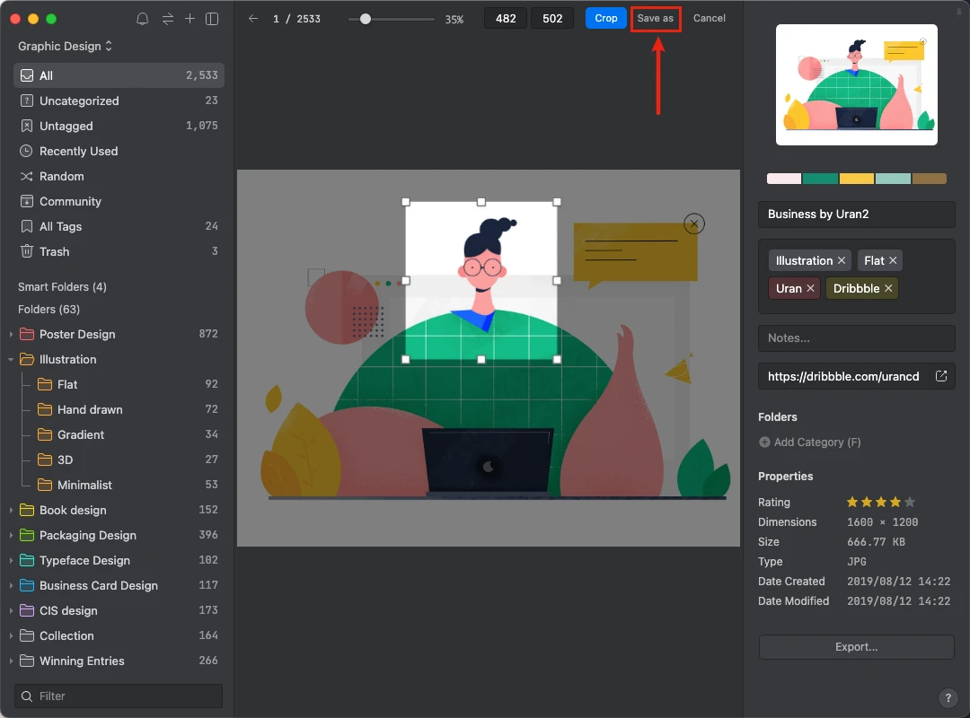Click the switch library arrows icon
Screen dimensions: 970x718
(167, 19)
